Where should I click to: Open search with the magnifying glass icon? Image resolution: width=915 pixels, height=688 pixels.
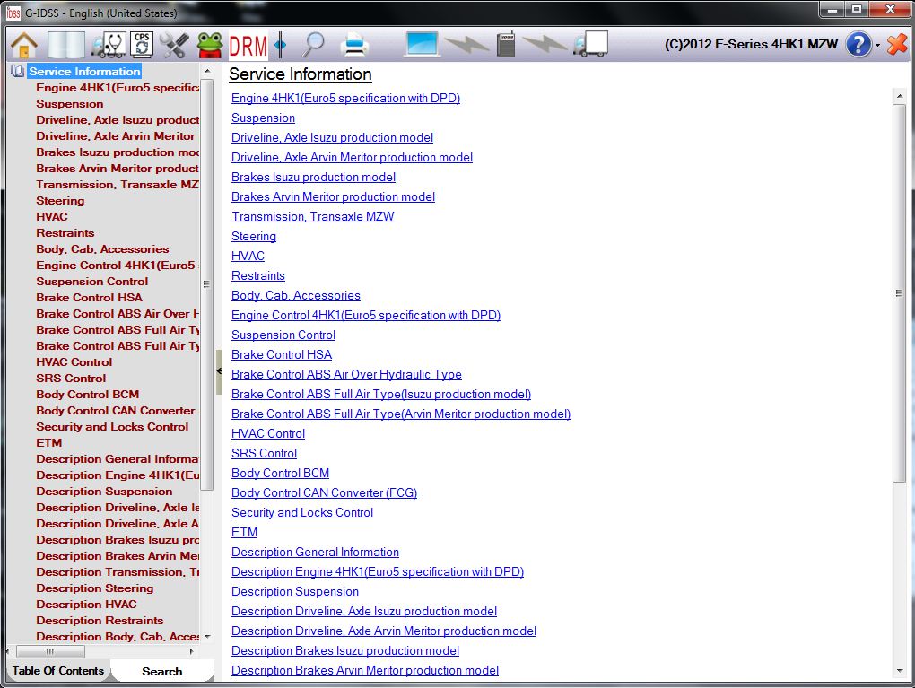coord(314,44)
